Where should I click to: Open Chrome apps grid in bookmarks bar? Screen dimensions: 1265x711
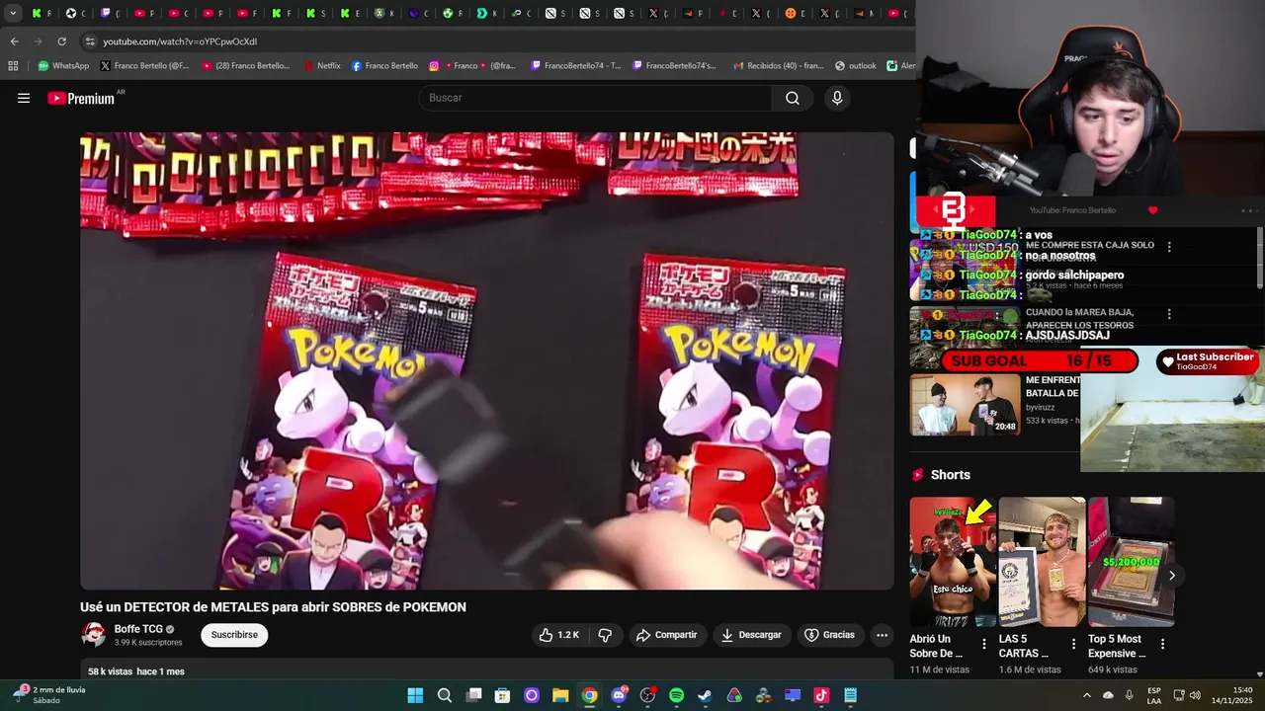(13, 66)
